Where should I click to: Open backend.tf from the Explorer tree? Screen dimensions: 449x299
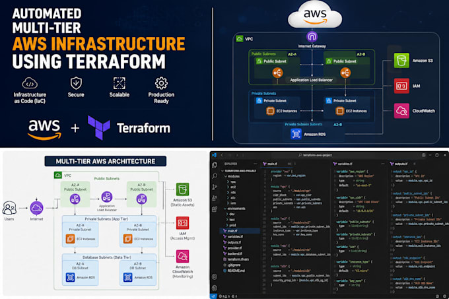pos(232,253)
